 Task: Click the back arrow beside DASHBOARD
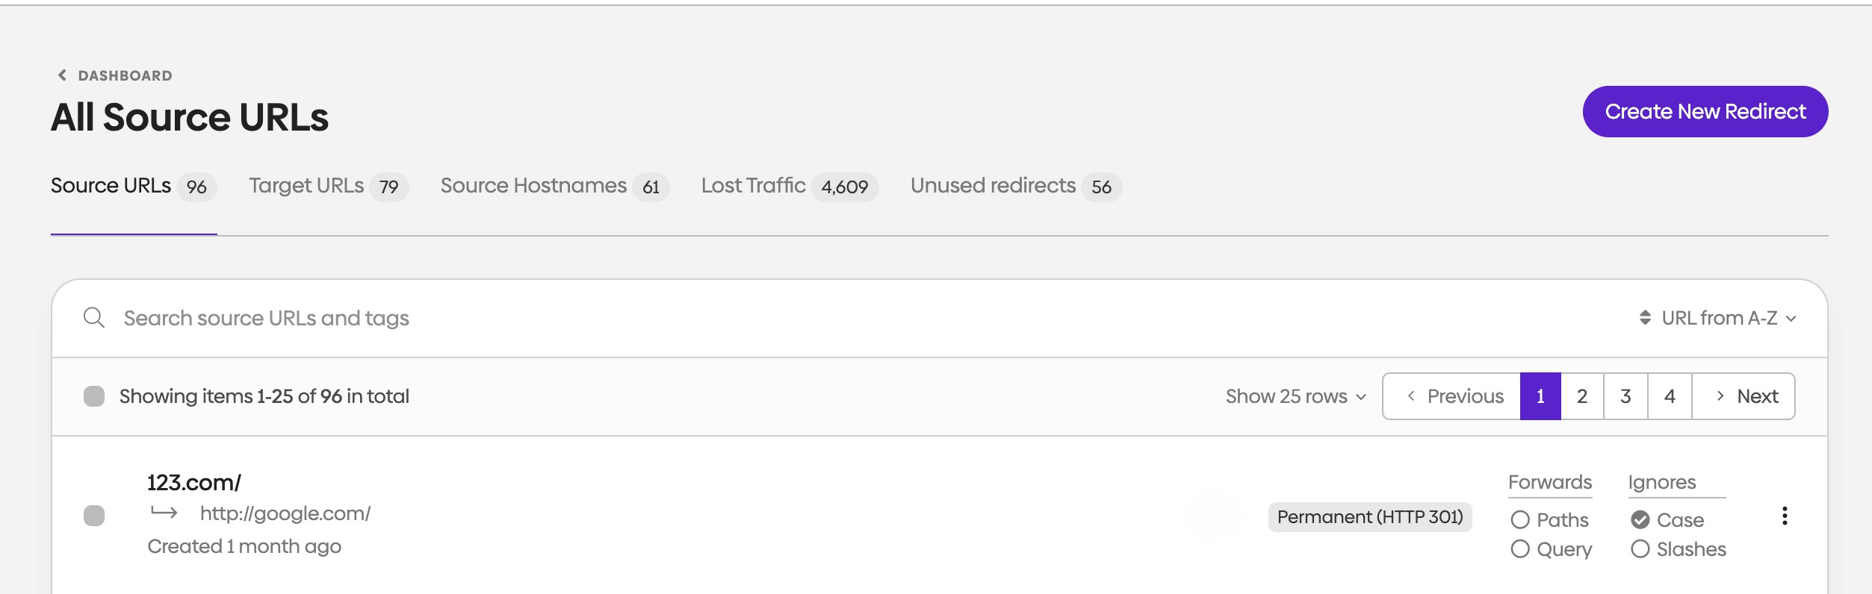(61, 75)
